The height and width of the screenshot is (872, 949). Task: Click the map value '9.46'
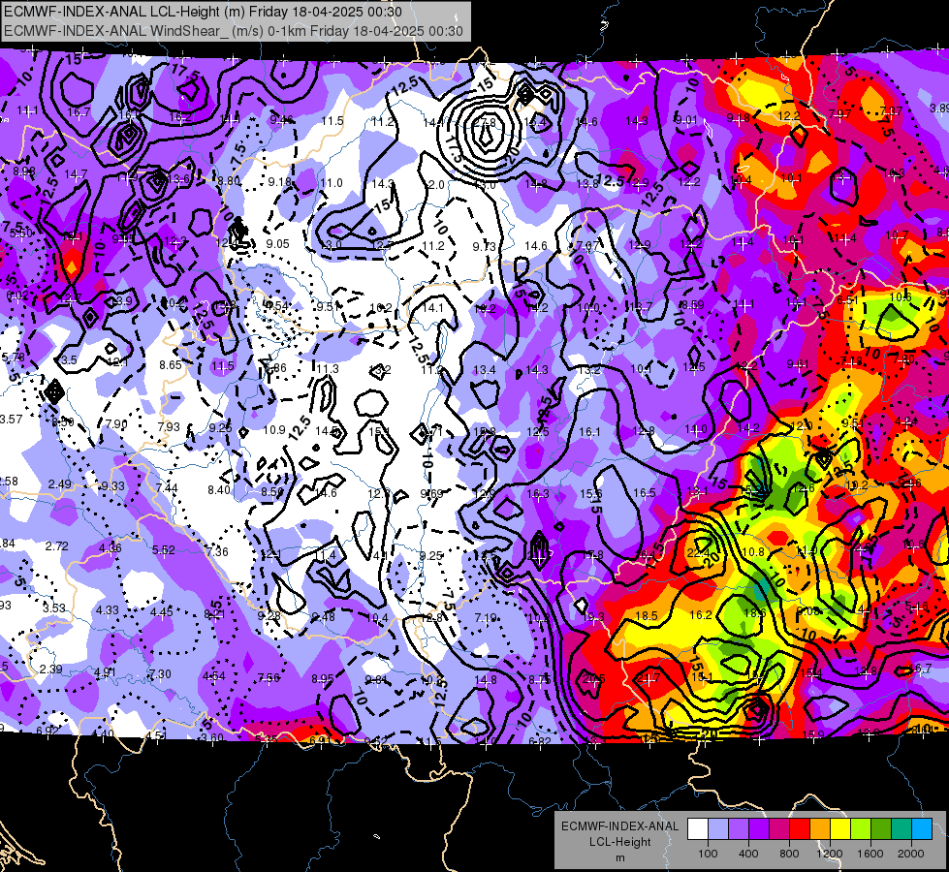tap(281, 120)
